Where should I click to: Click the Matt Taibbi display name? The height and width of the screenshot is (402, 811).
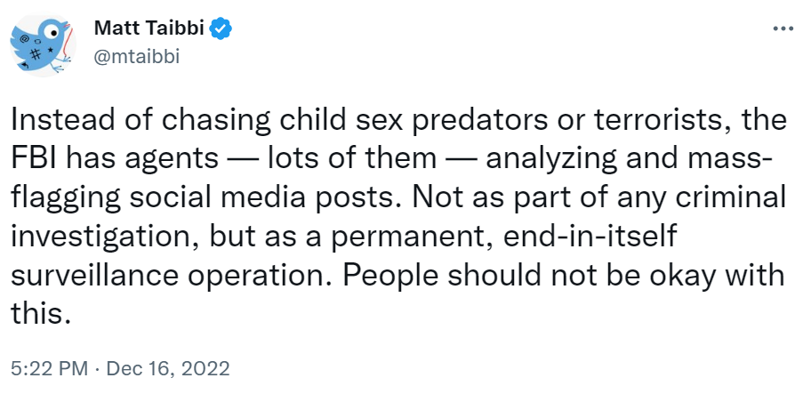(x=149, y=28)
